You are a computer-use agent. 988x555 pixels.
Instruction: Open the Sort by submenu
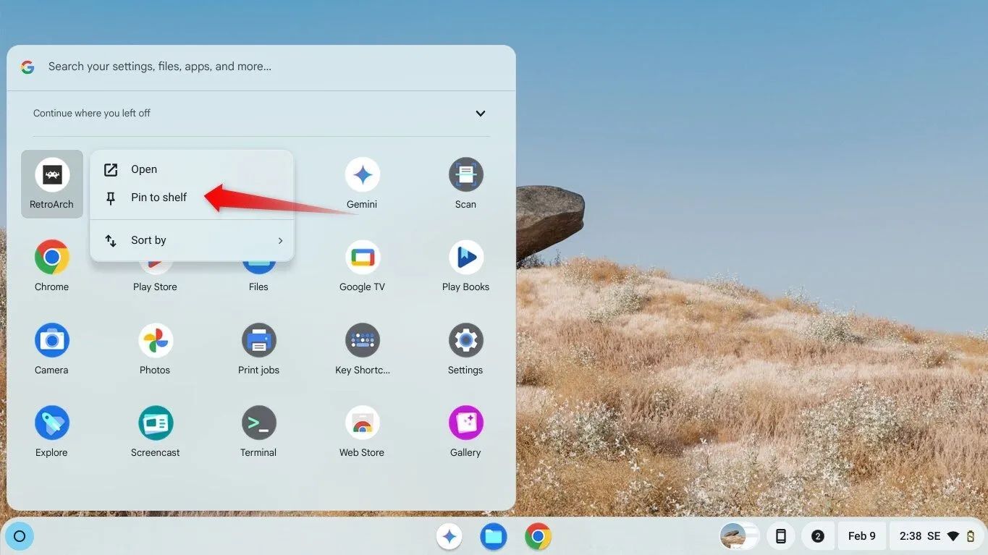point(192,240)
